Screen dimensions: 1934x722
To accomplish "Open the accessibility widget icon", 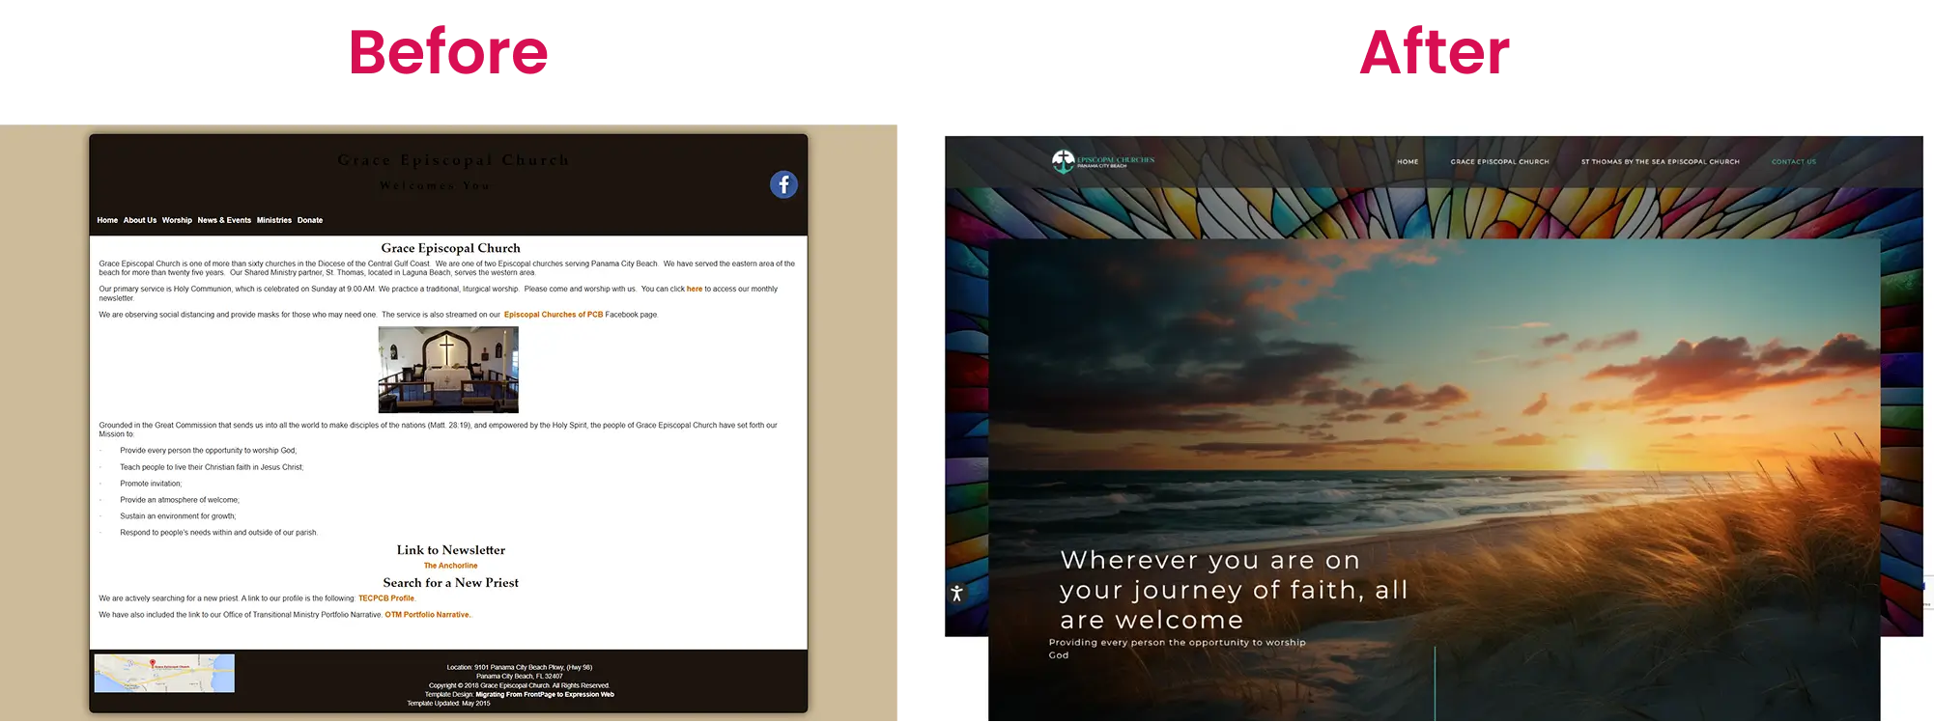I will tap(956, 594).
